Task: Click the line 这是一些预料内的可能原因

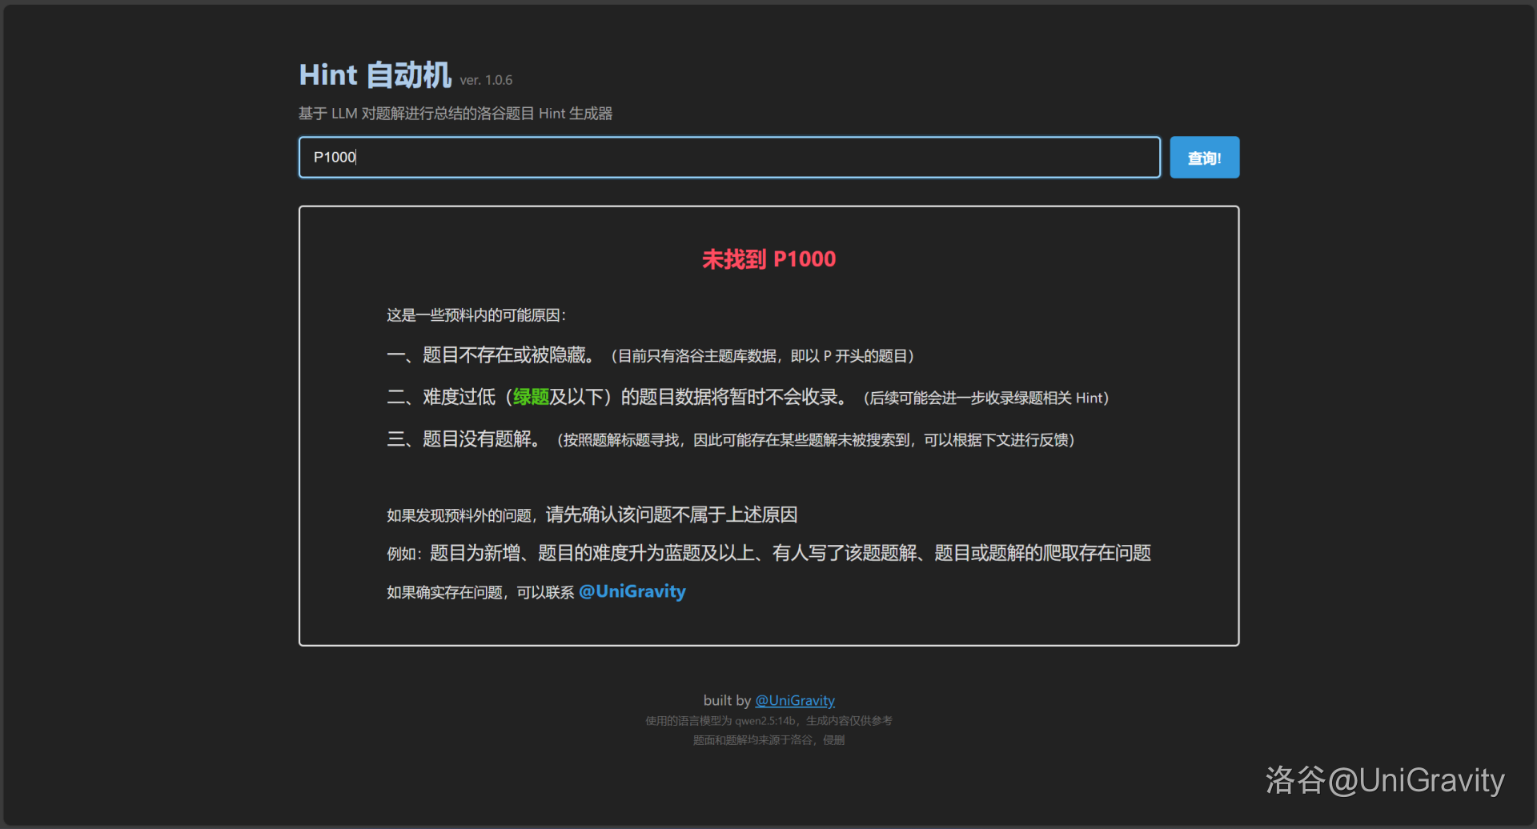Action: 476,315
